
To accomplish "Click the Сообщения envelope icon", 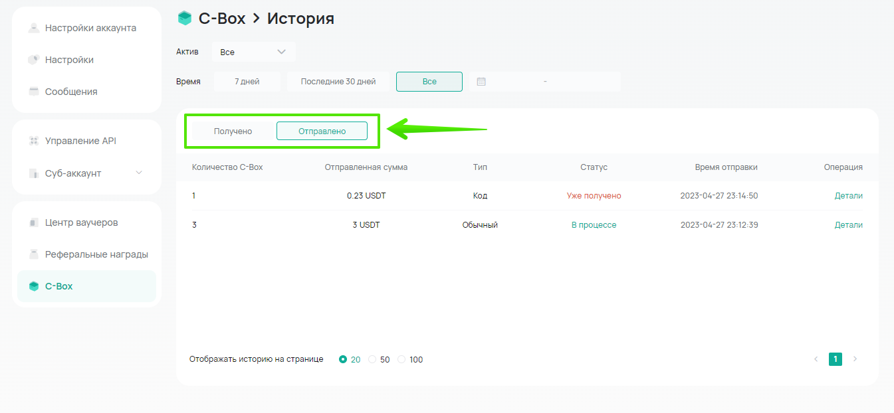I will click(x=34, y=92).
